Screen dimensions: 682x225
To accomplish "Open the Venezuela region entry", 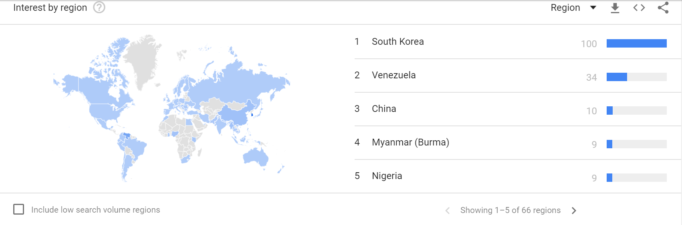I will click(x=393, y=75).
